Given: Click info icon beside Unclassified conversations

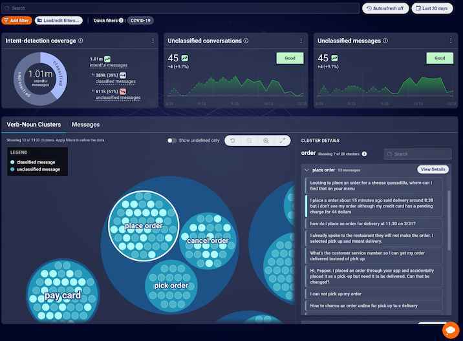Looking at the screenshot, I should tap(246, 41).
